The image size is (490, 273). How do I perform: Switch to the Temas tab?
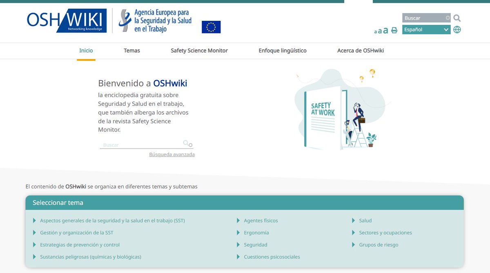tap(131, 50)
